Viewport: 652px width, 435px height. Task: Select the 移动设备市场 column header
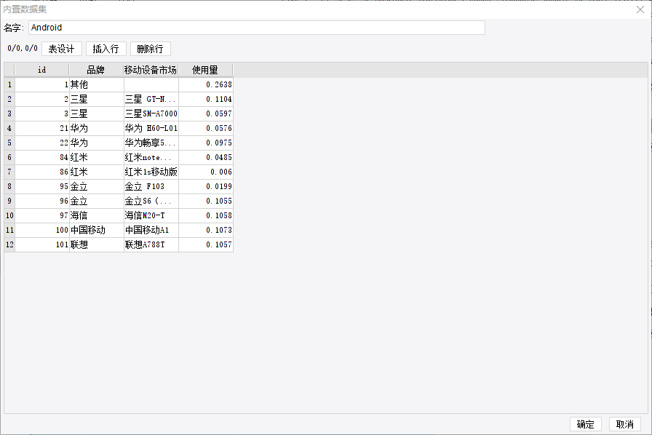tap(151, 70)
